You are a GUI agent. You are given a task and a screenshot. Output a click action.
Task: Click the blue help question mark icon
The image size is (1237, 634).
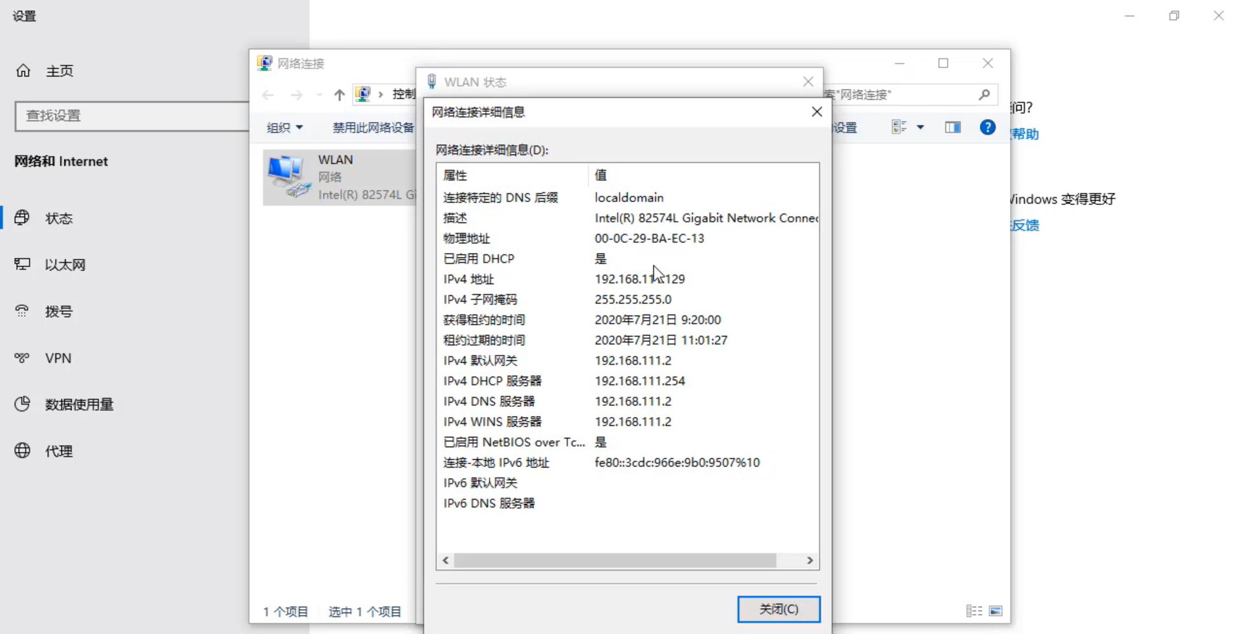pyautogui.click(x=987, y=127)
